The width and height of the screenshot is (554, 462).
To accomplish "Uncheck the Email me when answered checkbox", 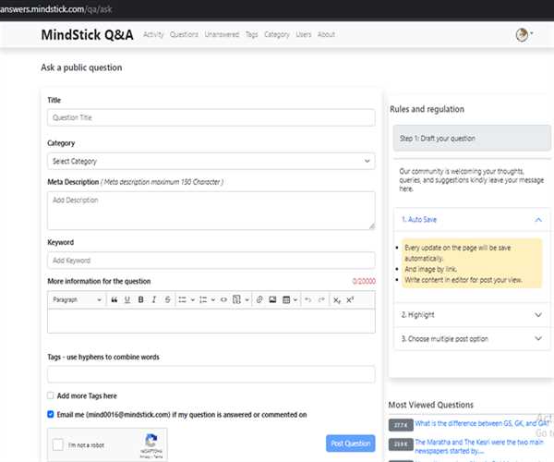I will click(x=51, y=414).
